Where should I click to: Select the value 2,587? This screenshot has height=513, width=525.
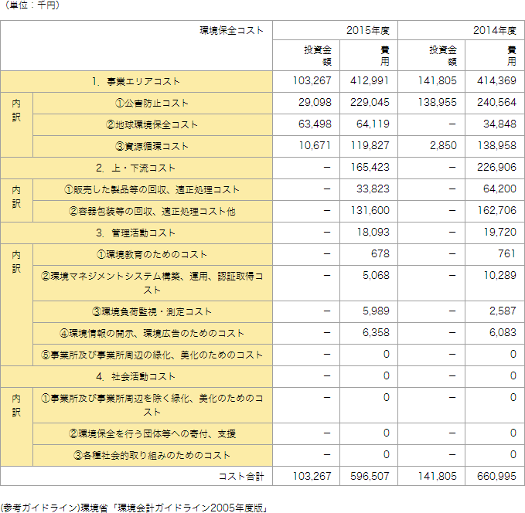tap(503, 311)
